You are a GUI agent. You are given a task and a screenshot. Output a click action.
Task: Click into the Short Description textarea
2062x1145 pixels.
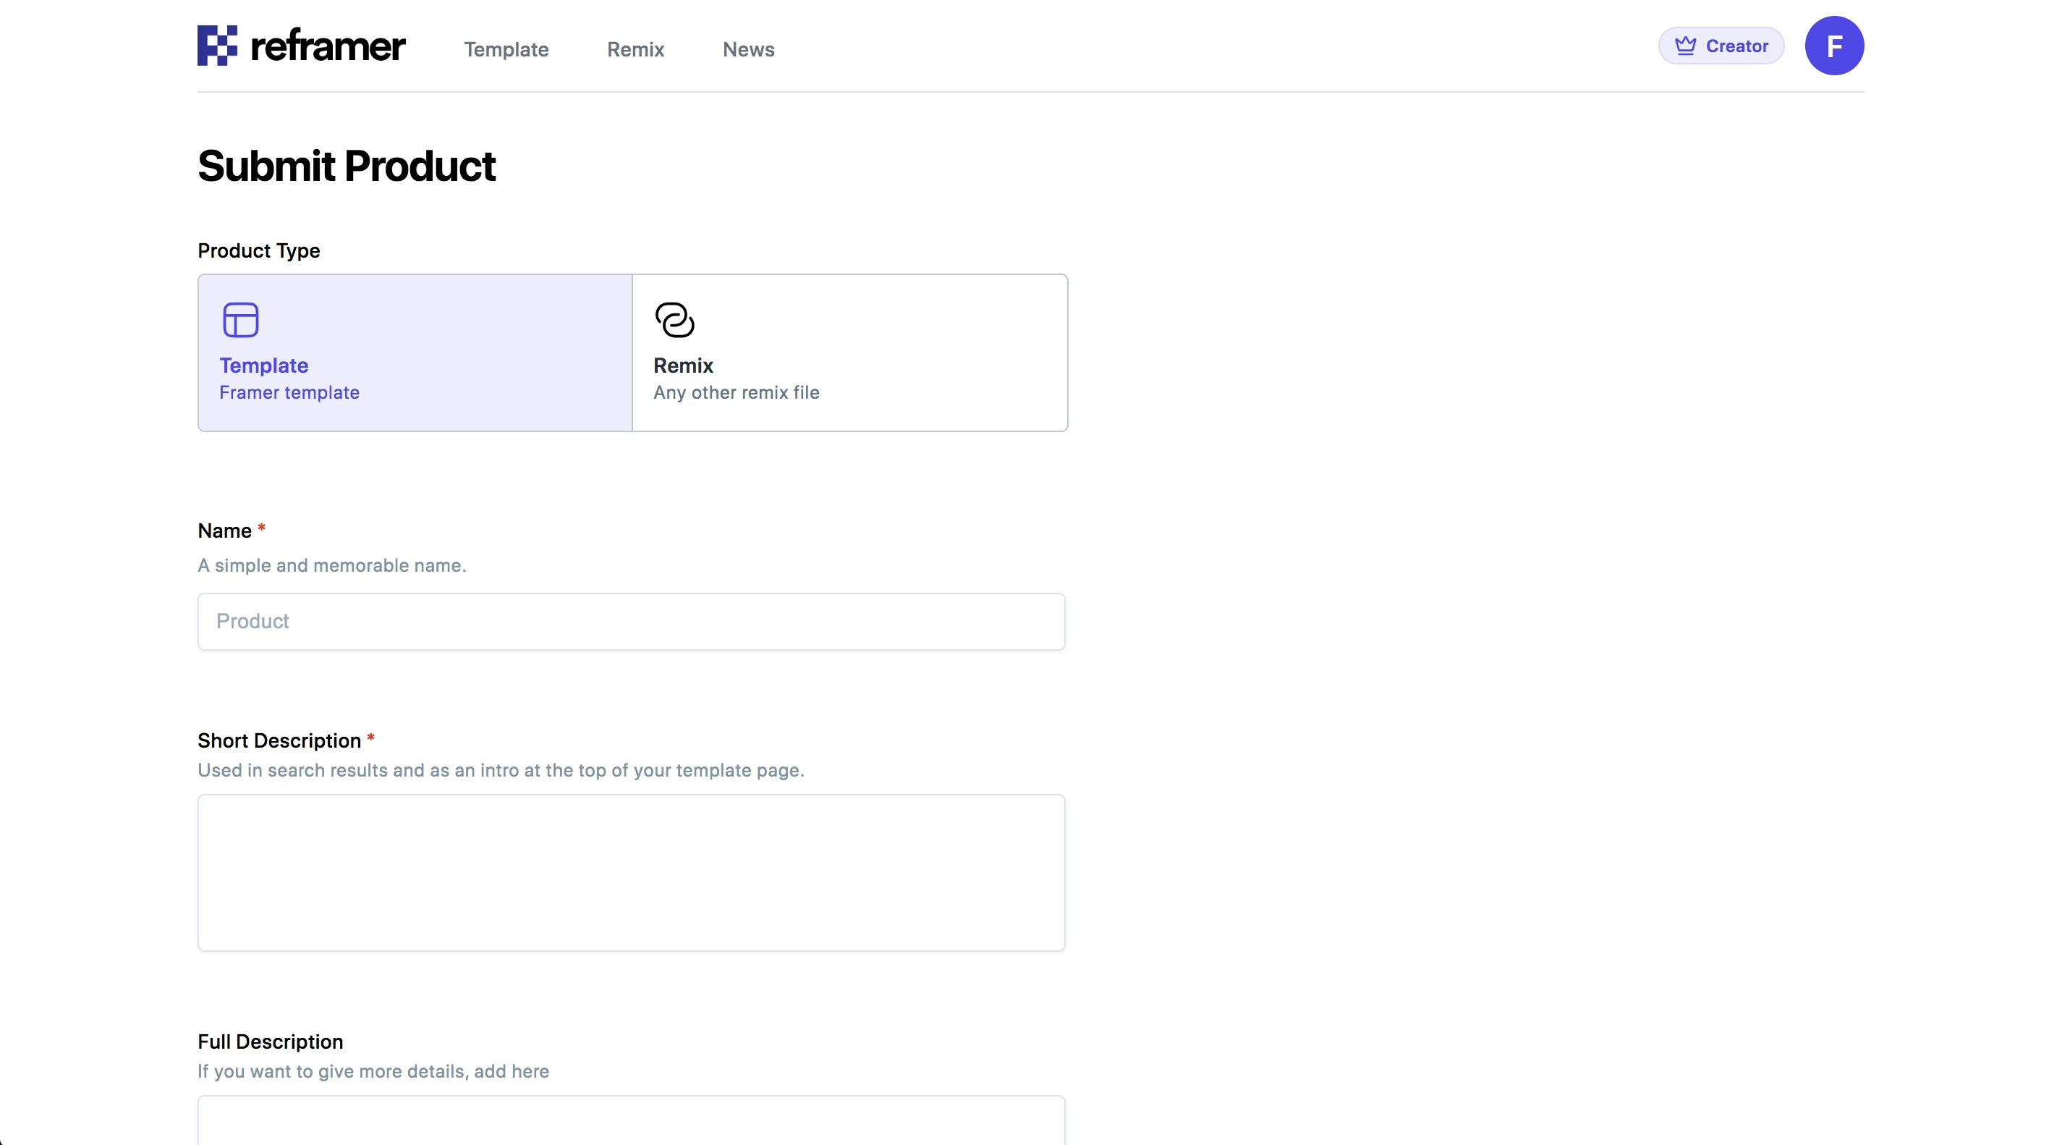coord(631,873)
